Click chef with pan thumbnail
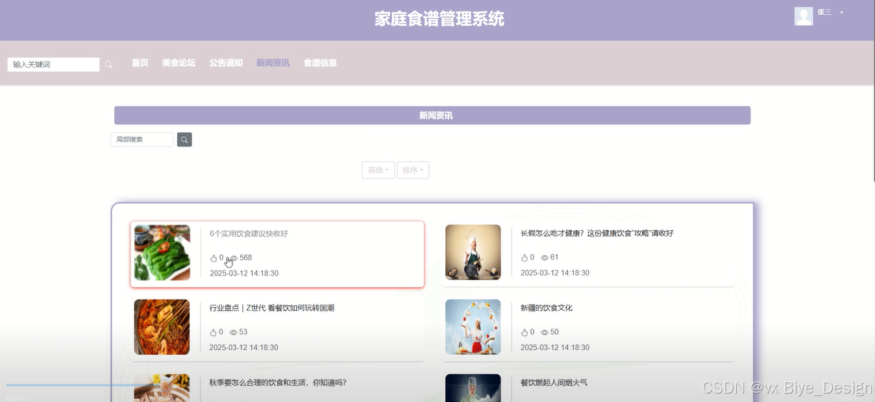 473,252
